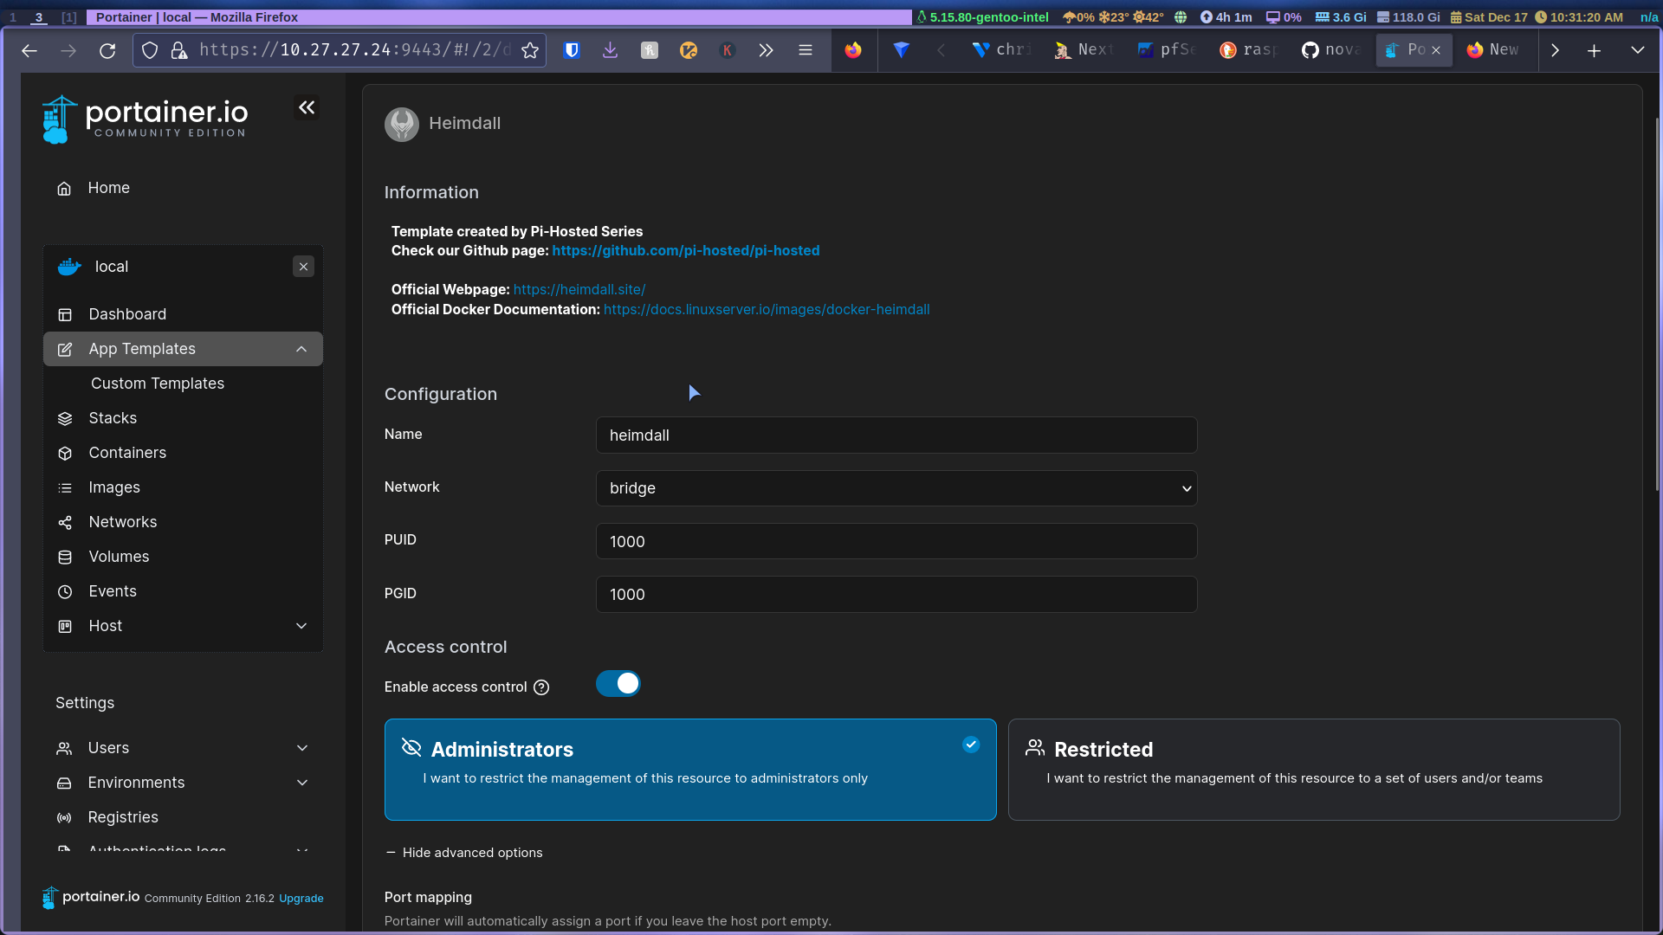Open a new browser tab with plus
The width and height of the screenshot is (1663, 935).
[x=1594, y=50]
